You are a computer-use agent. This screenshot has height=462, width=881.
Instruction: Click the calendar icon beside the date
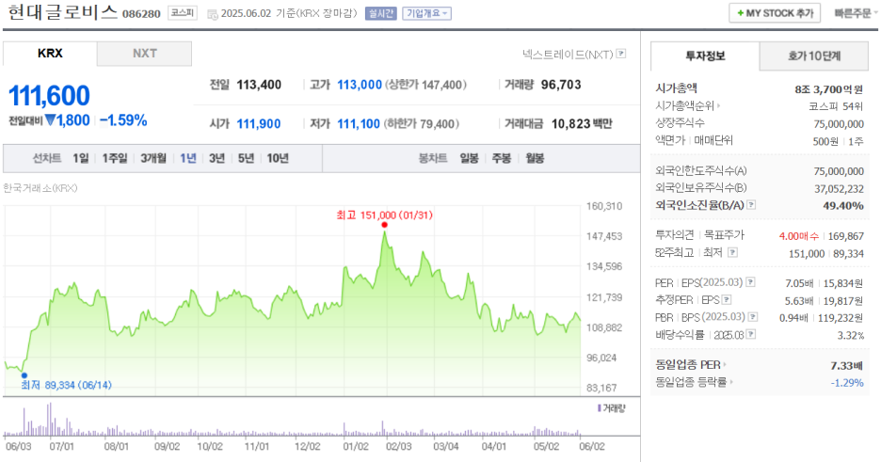pyautogui.click(x=213, y=14)
